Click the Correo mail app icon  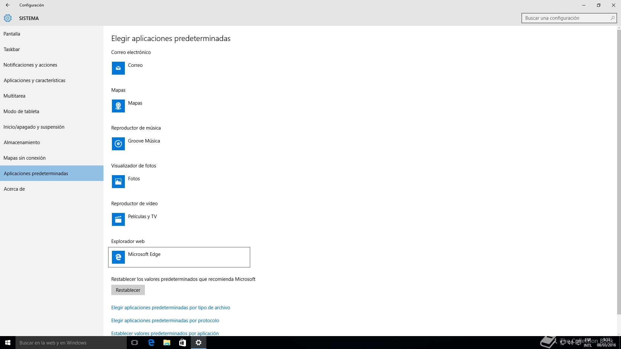click(x=118, y=68)
